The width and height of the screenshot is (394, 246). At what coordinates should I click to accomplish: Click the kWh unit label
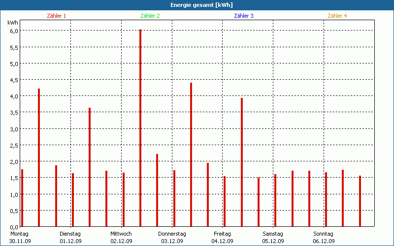[x=13, y=23]
